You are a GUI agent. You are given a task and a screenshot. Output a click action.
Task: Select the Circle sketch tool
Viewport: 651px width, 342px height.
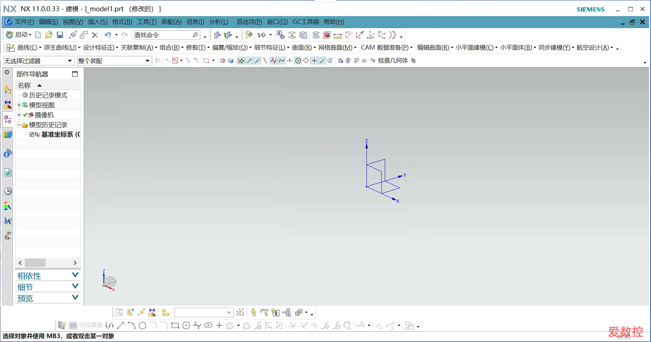tap(142, 325)
